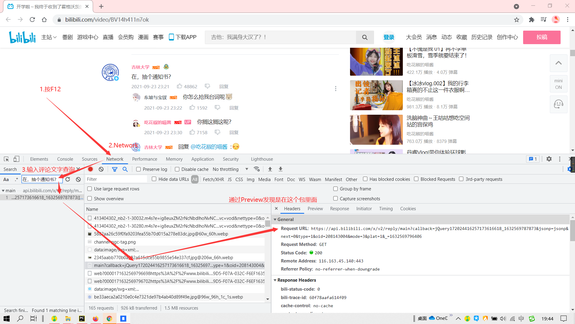Switch to the Elements tab
Viewport: 575px width, 324px height.
tap(39, 159)
